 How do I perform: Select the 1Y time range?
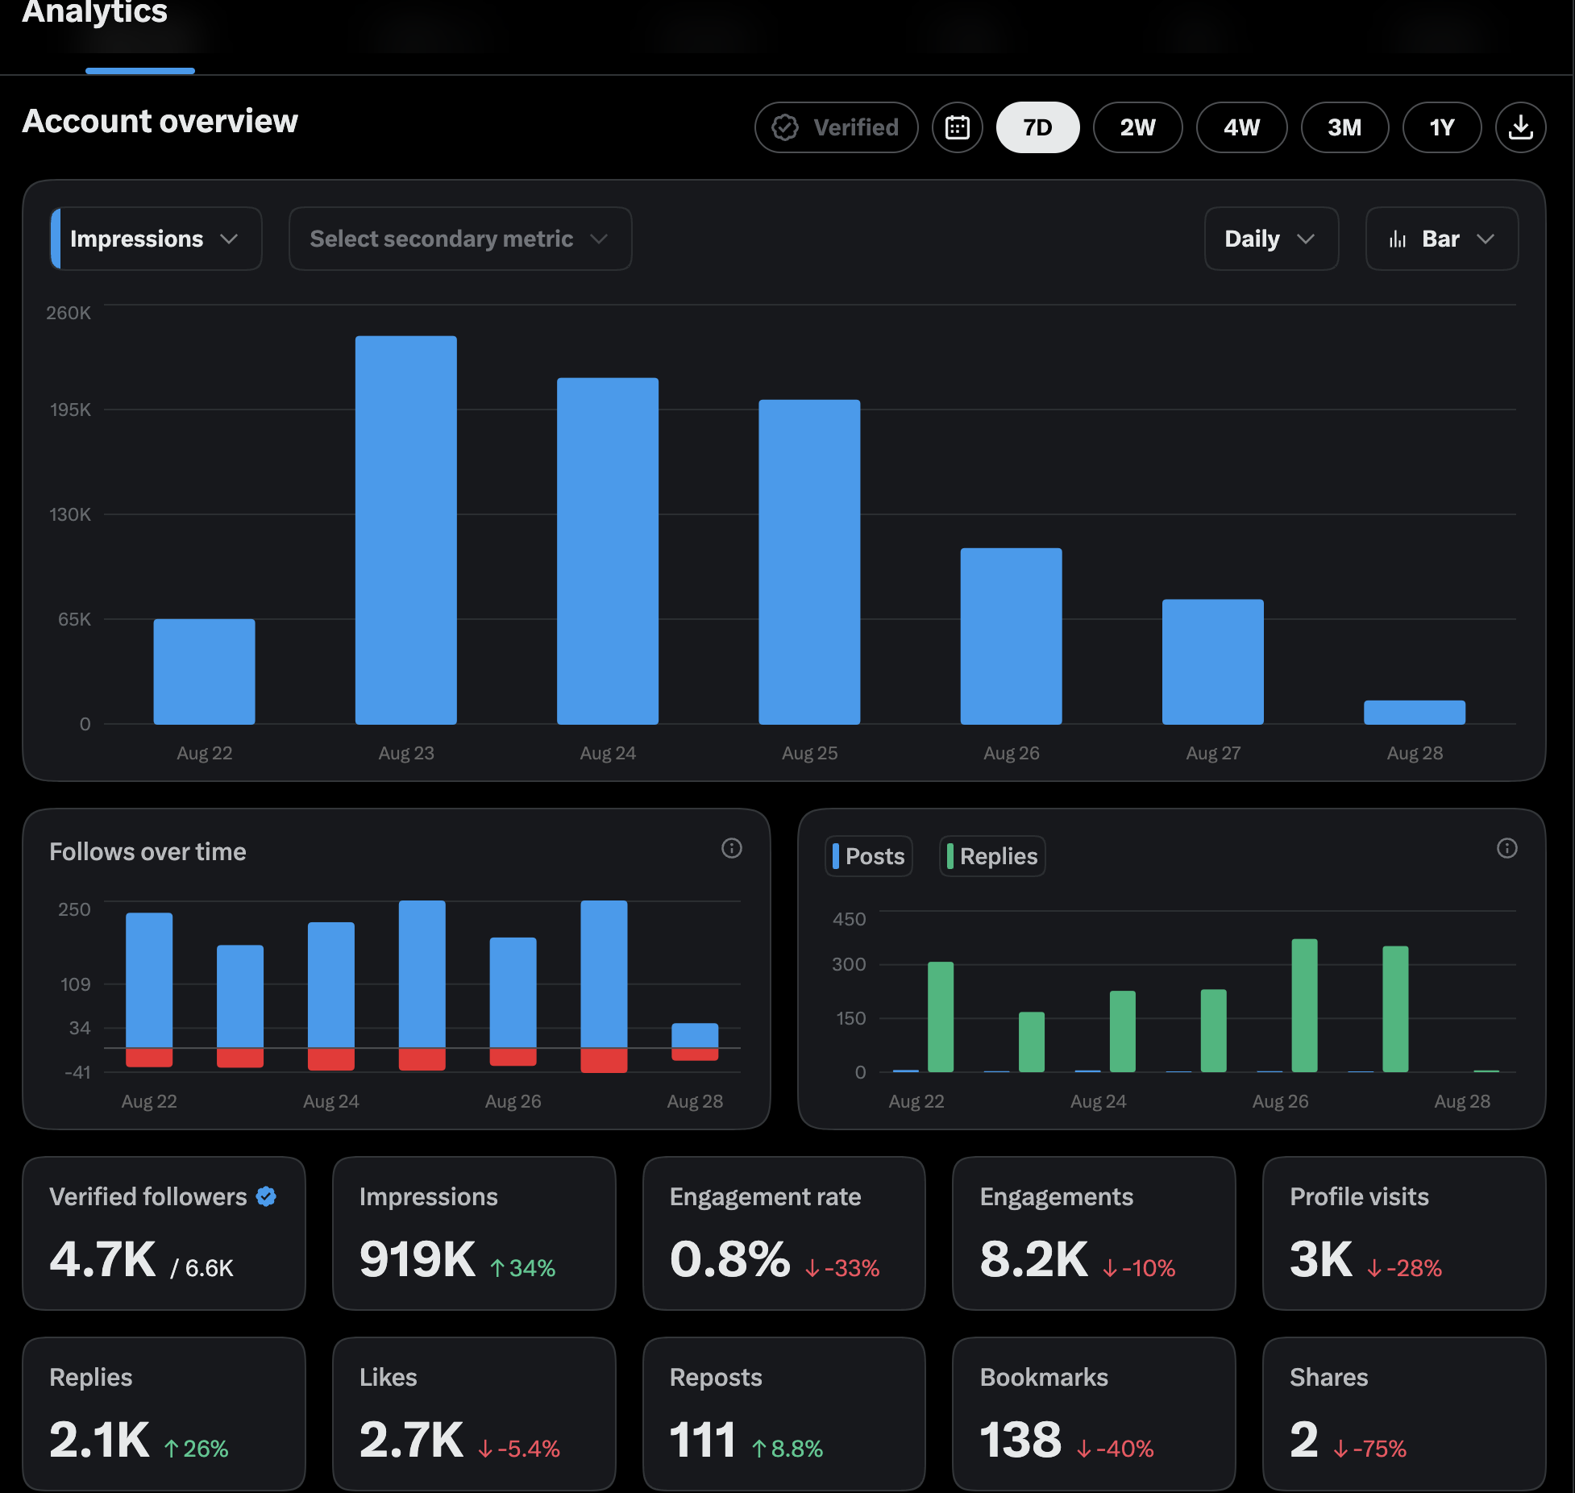point(1441,127)
